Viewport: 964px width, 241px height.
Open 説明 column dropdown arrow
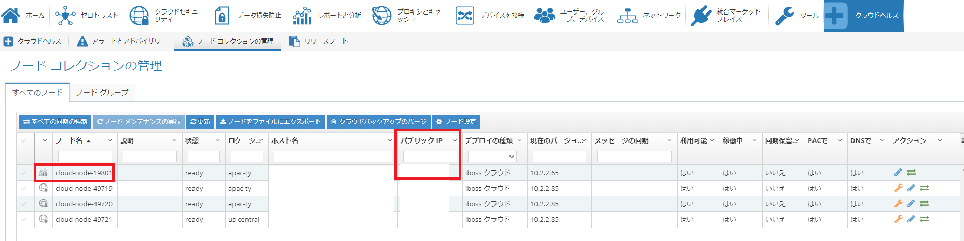coord(174,140)
